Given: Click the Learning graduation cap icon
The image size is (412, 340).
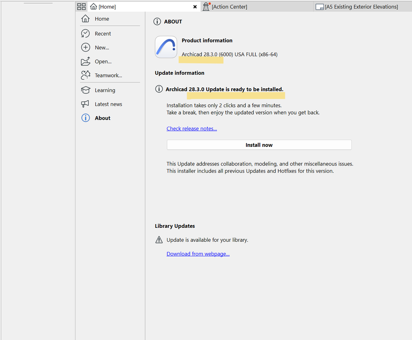Looking at the screenshot, I should 85,90.
